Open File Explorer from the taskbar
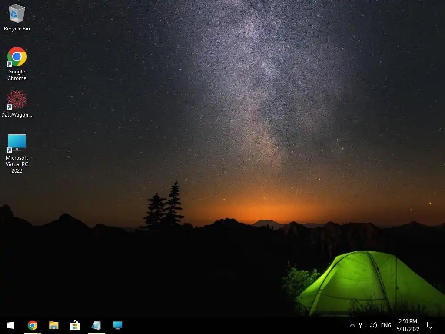Screen dimensions: 445x334 (x=53, y=325)
